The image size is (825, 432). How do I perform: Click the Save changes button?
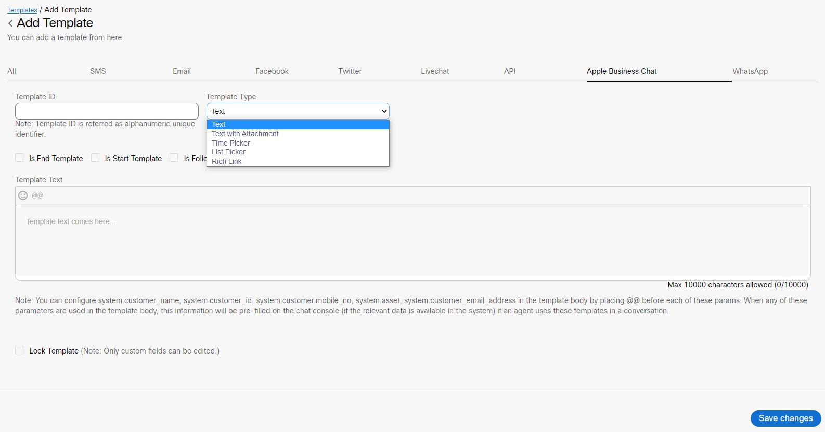coord(785,418)
